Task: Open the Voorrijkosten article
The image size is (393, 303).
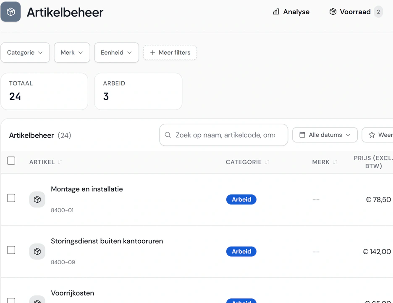Action: (x=73, y=293)
